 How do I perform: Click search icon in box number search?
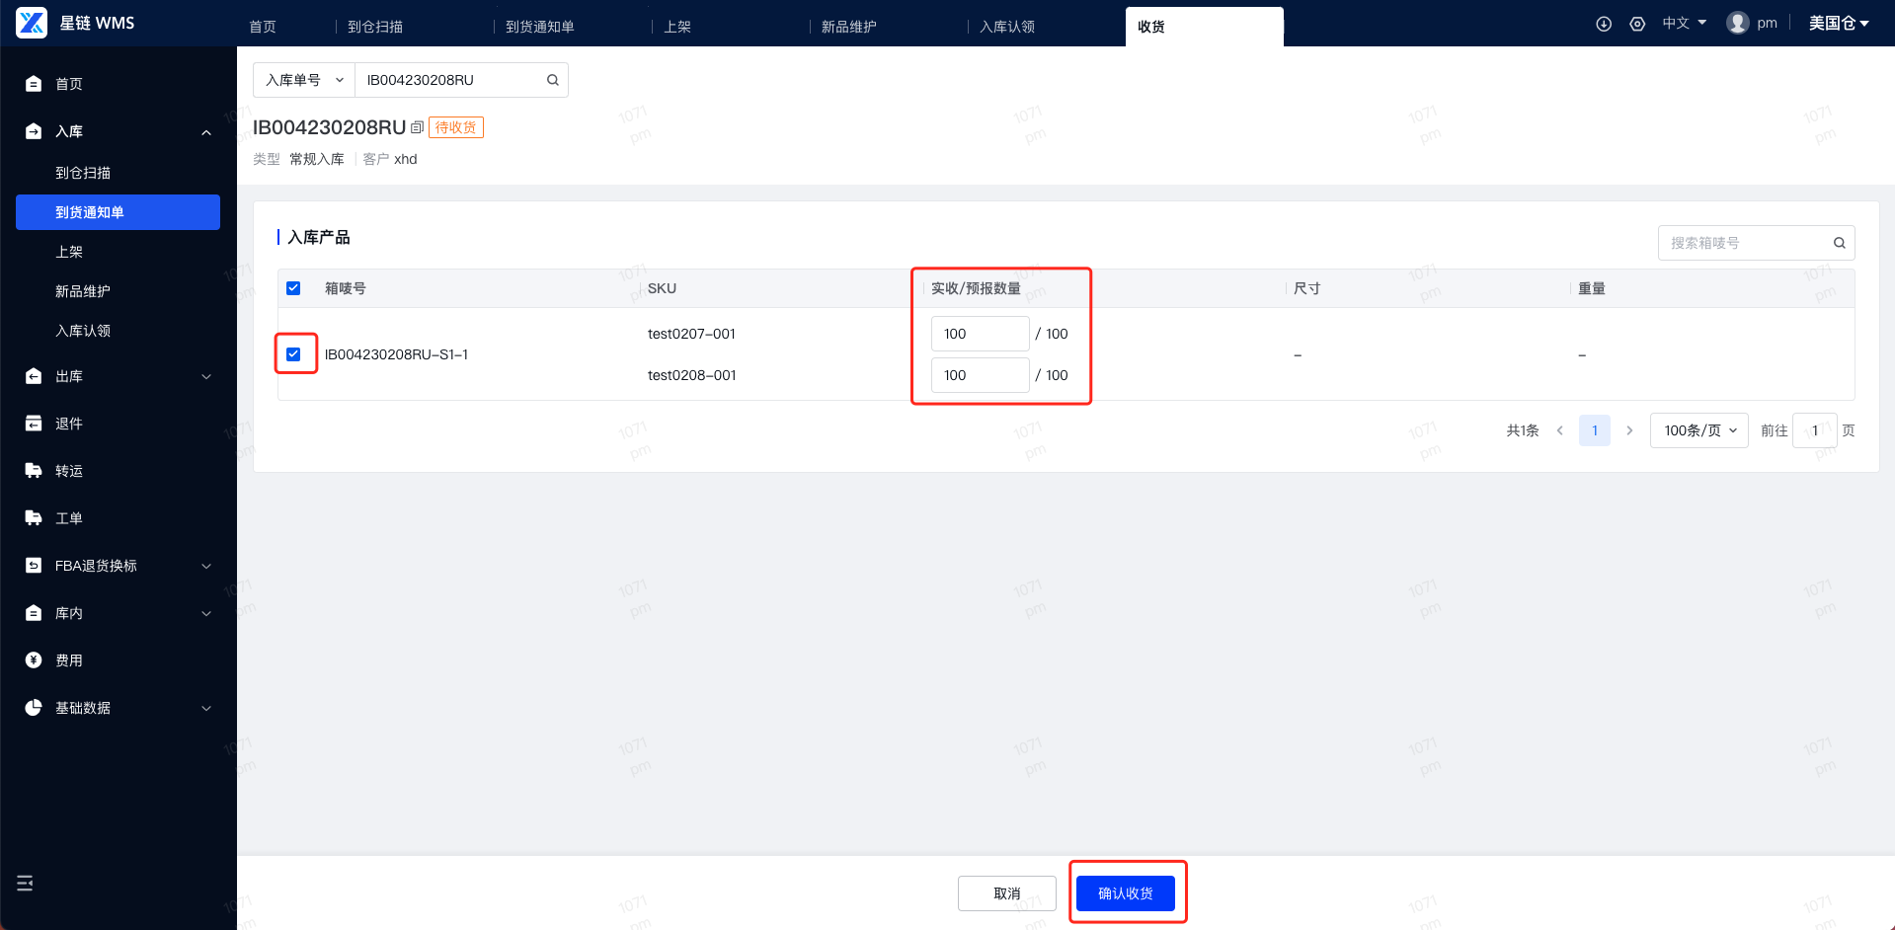pyautogui.click(x=1839, y=243)
